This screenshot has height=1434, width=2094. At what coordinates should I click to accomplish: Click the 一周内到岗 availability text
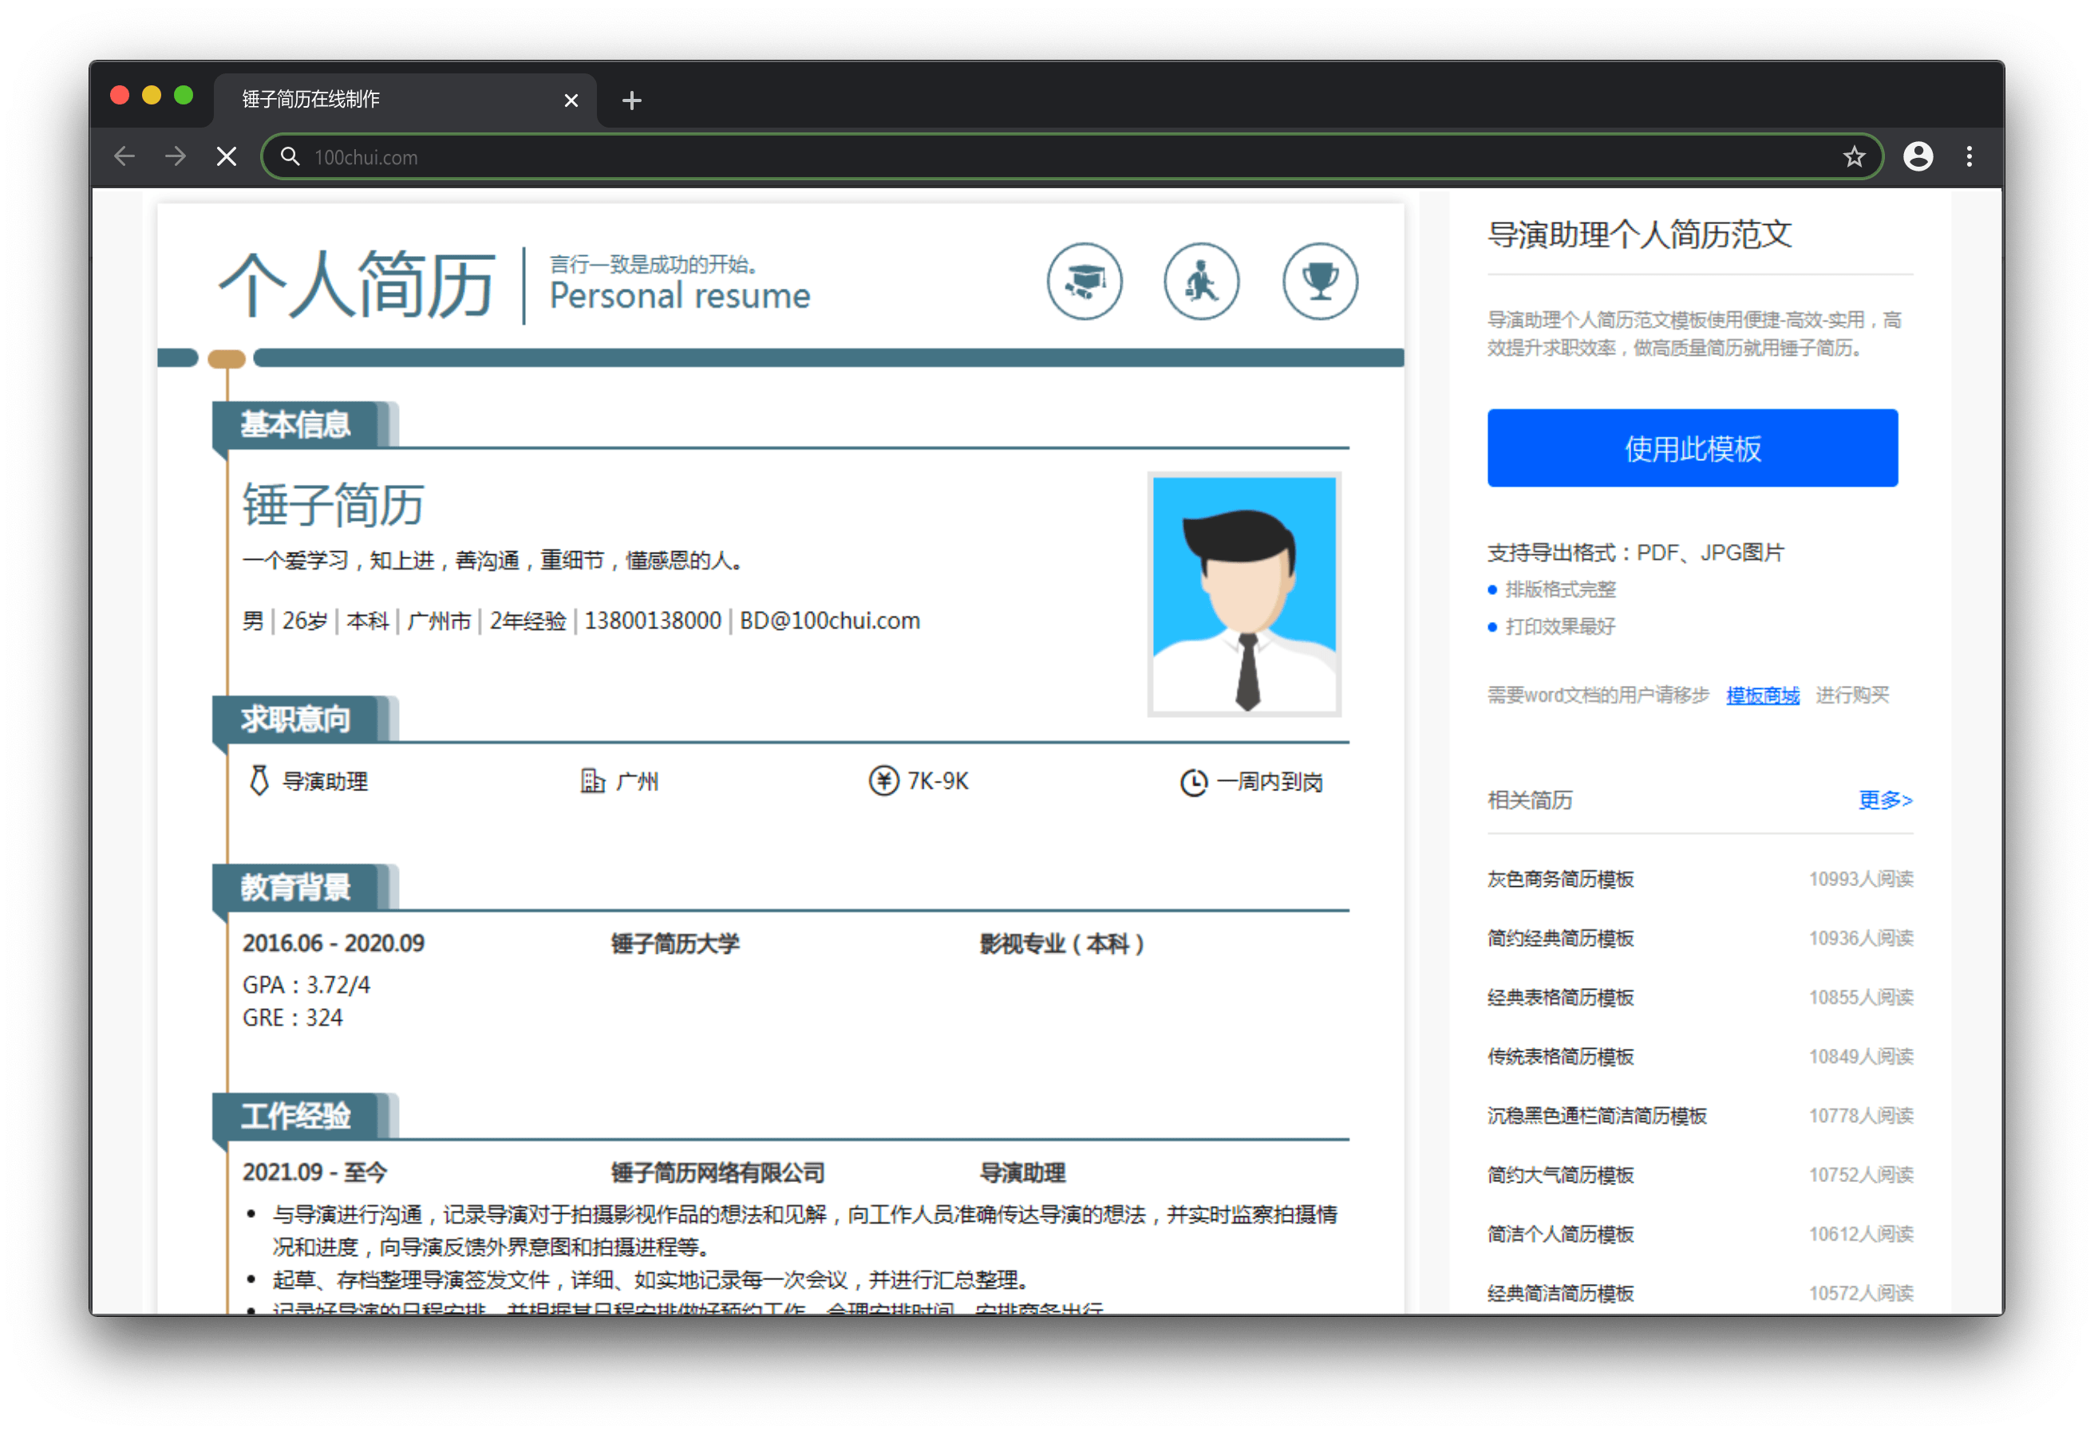1269,781
